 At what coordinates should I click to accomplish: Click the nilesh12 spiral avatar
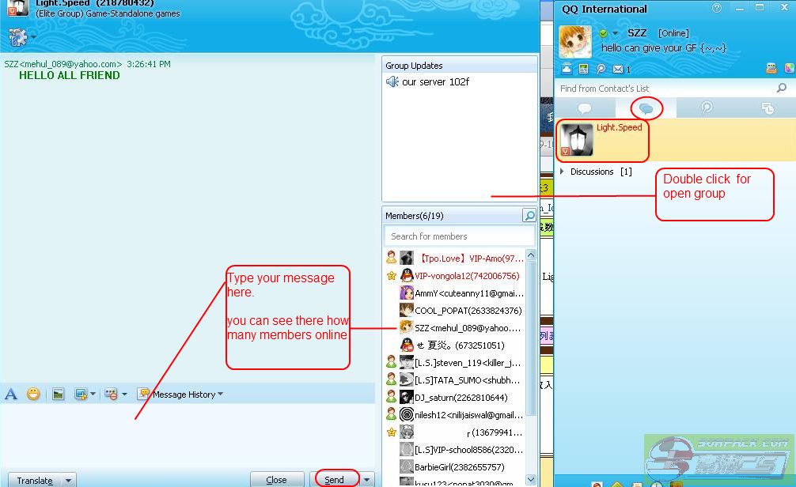(407, 414)
